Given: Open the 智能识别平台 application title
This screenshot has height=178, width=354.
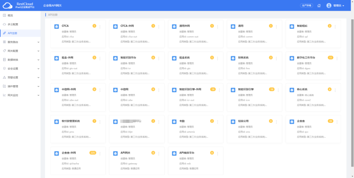Looking at the screenshot, I should (128, 58).
